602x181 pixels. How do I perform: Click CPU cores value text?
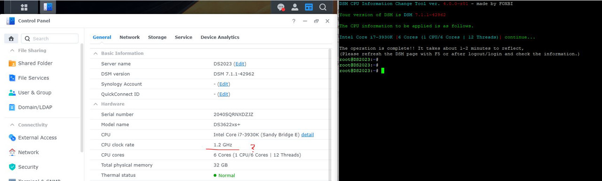click(257, 155)
